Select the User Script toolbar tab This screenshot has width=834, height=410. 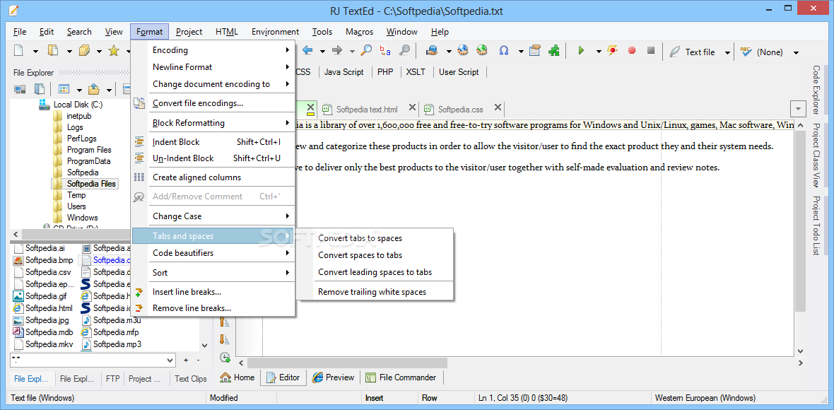459,72
